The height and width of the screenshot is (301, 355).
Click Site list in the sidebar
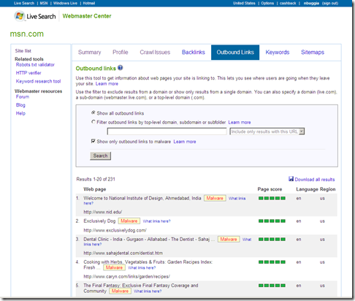click(x=23, y=50)
